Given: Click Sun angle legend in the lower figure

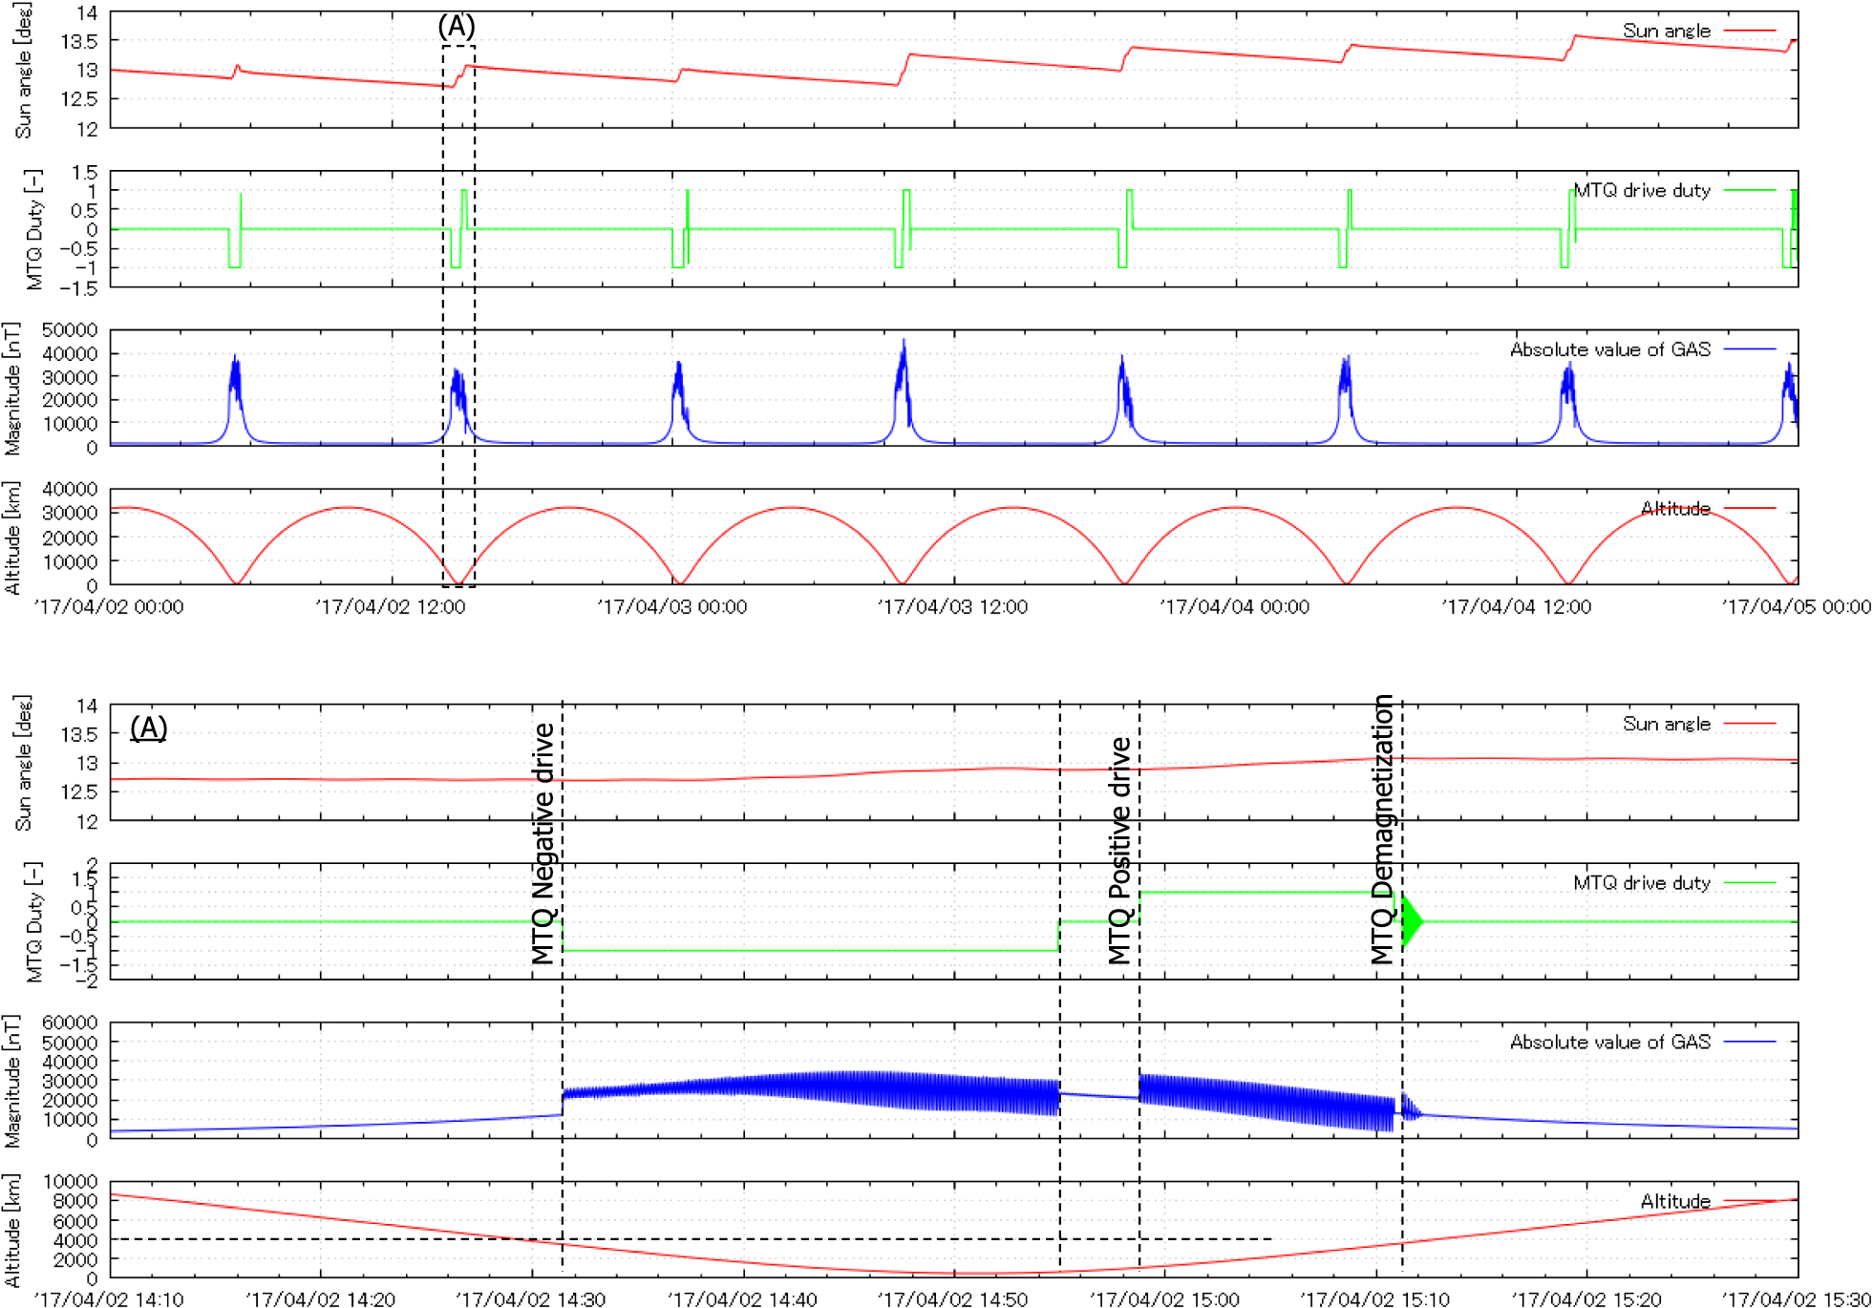Looking at the screenshot, I should 1667,724.
